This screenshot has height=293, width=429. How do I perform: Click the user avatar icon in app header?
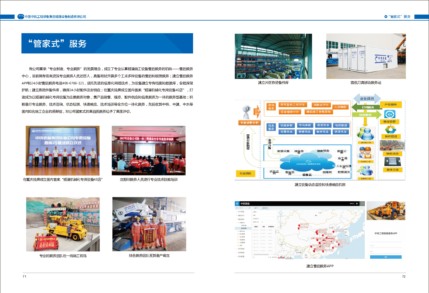point(362,204)
